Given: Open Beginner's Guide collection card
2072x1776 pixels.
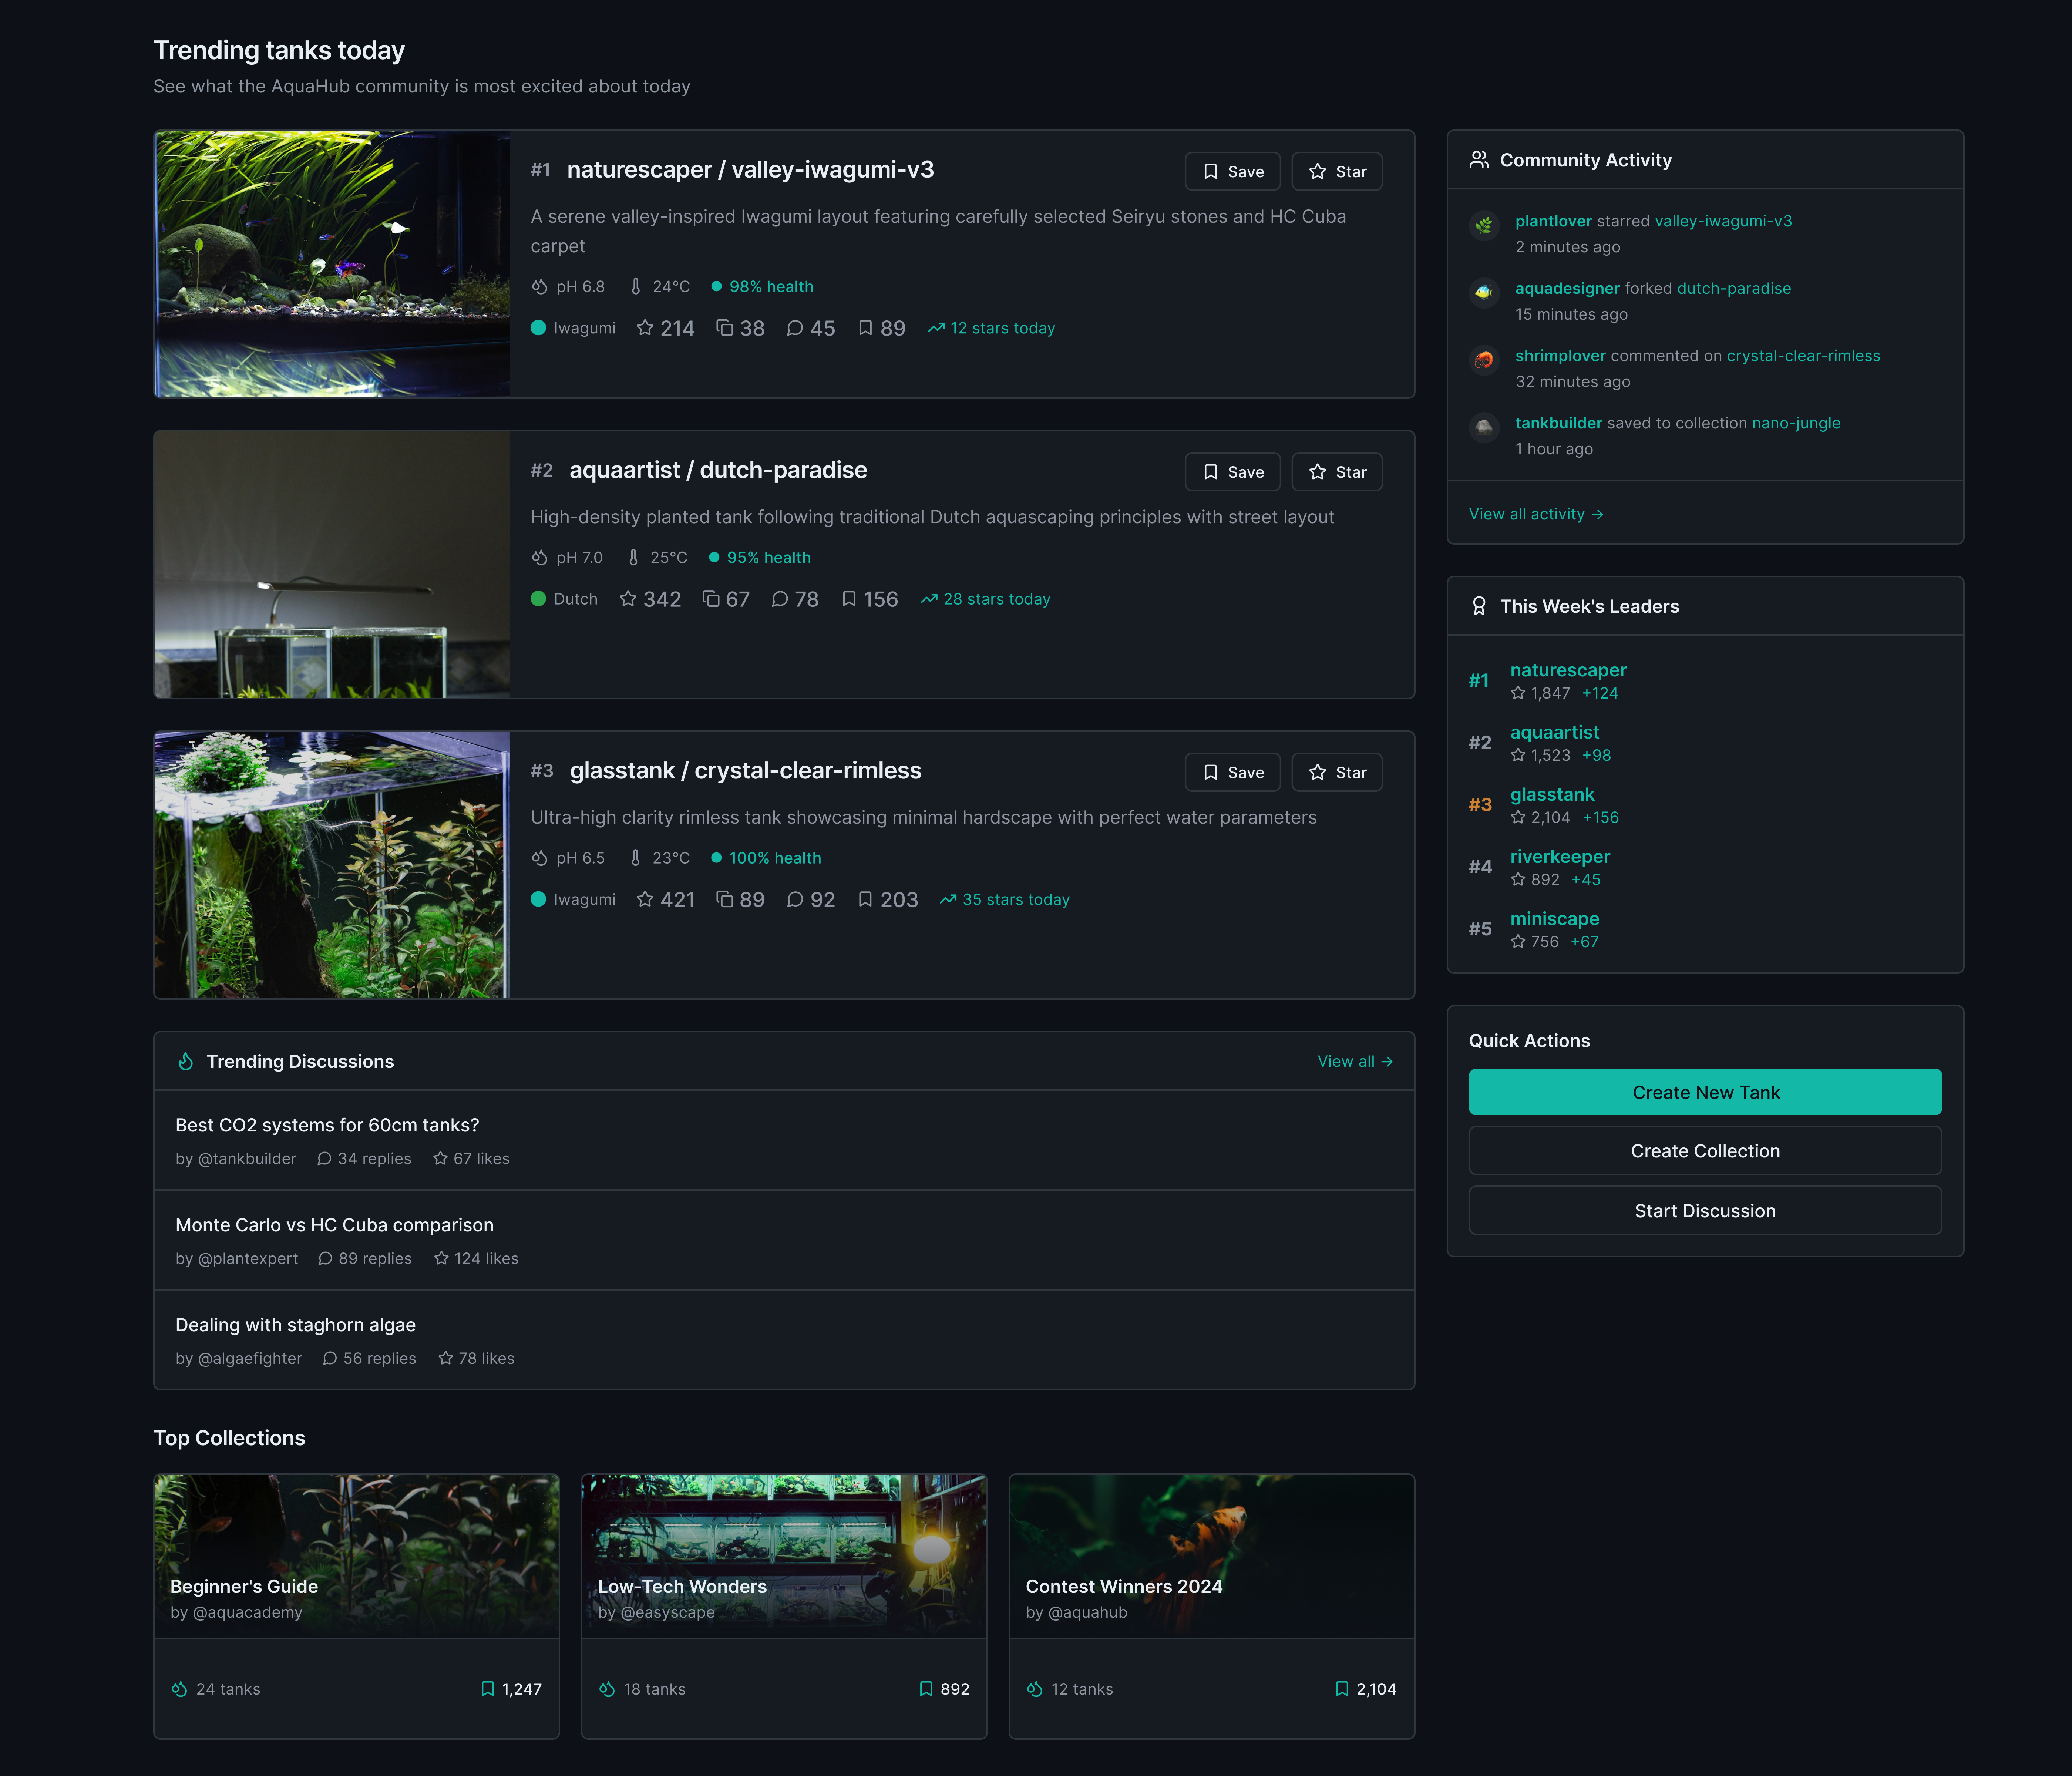Looking at the screenshot, I should [x=356, y=1606].
